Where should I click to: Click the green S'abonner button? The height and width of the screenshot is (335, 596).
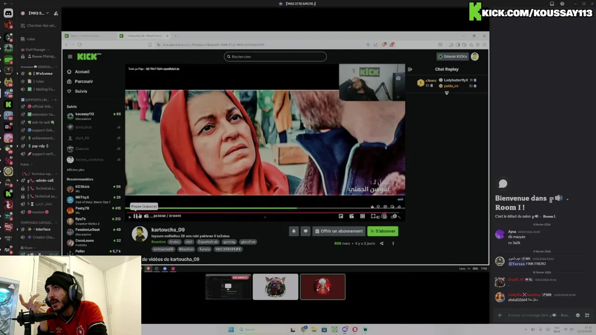click(x=383, y=231)
